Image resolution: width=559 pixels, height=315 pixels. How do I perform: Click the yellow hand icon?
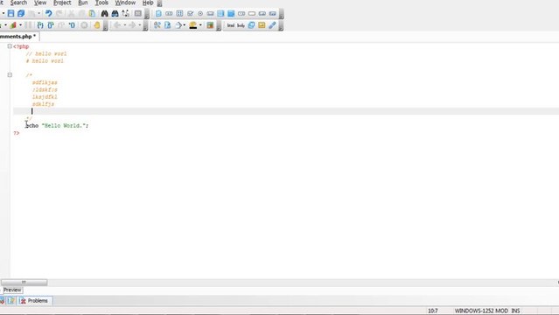point(96,25)
